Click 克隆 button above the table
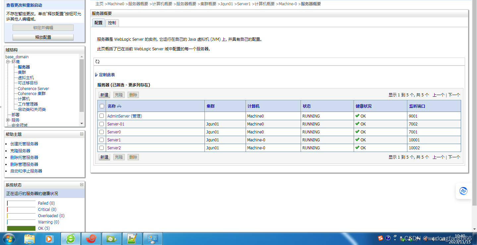Image resolution: width=477 pixels, height=245 pixels. click(119, 95)
